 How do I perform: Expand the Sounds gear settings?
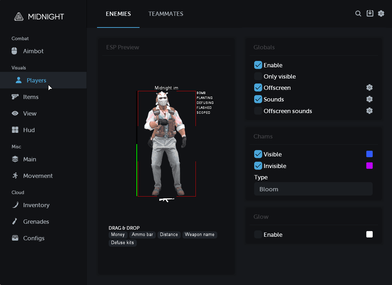tap(369, 99)
